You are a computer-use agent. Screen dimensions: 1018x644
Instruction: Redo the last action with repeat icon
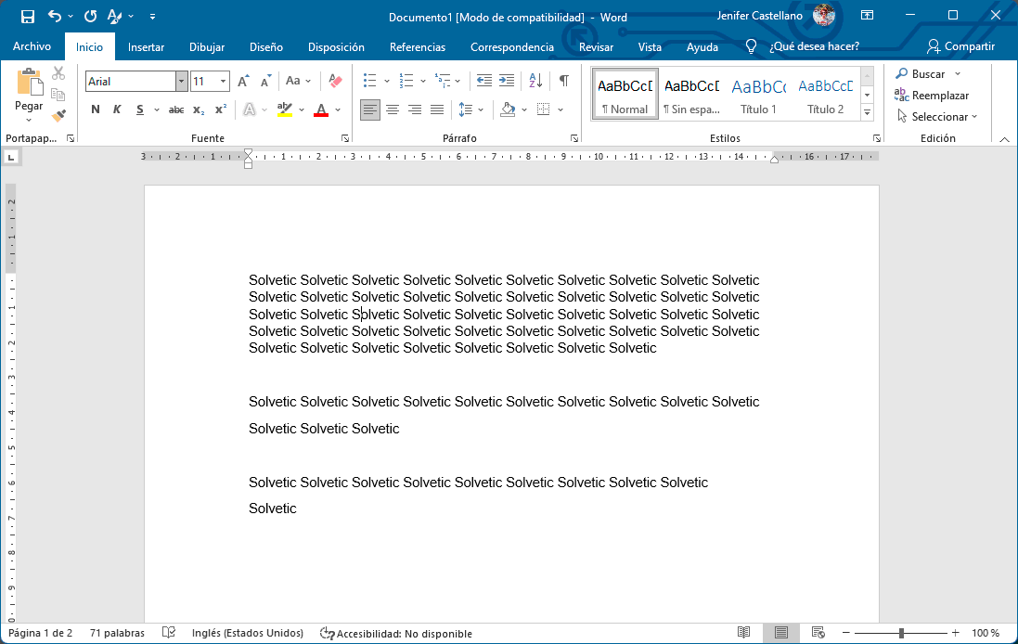click(x=90, y=16)
